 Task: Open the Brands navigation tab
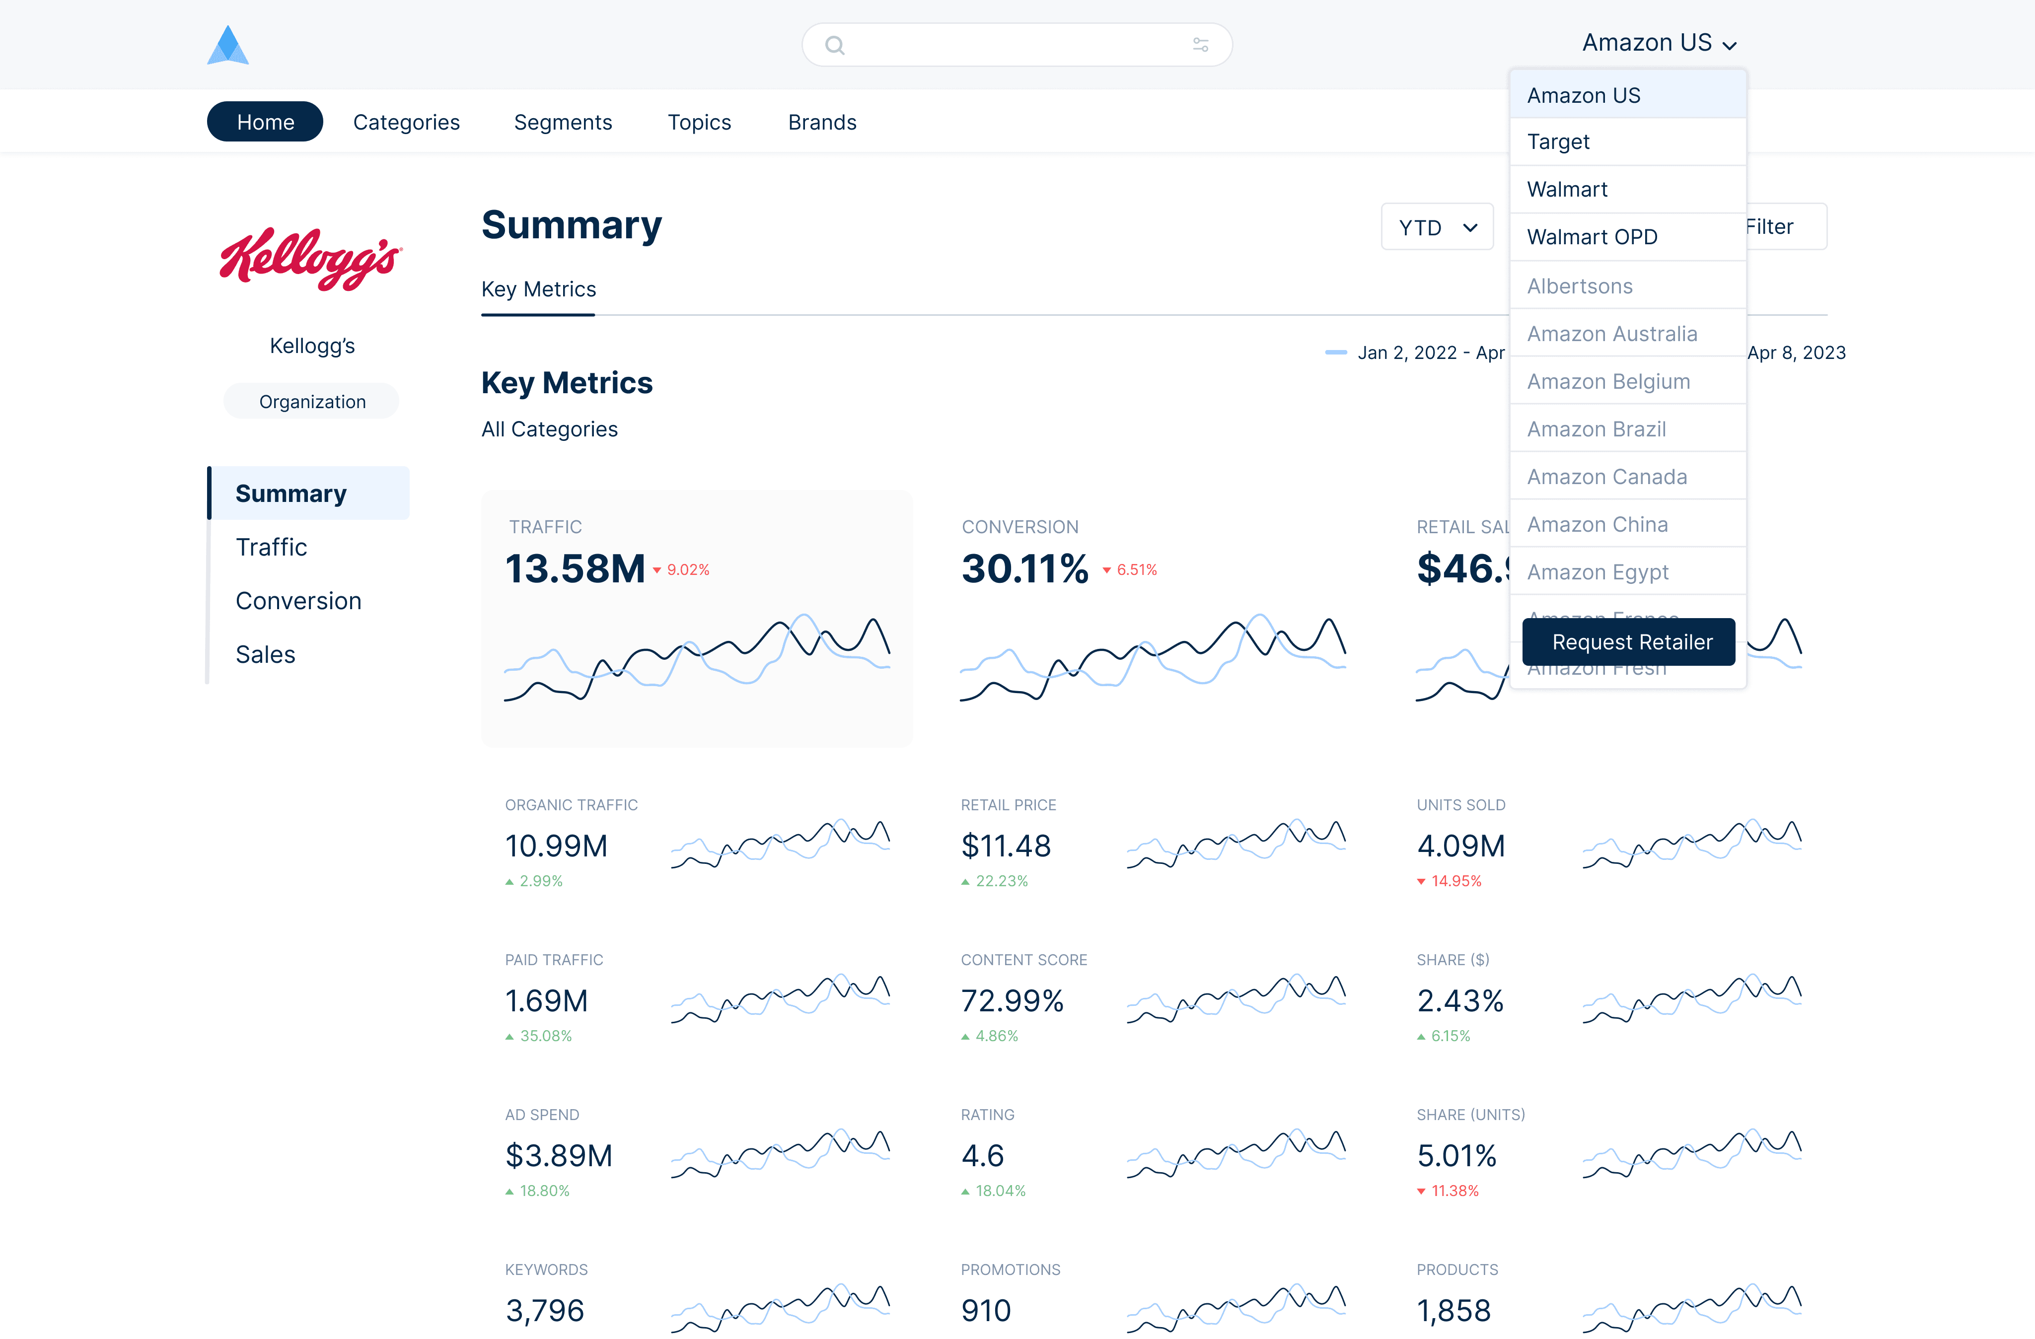coord(822,122)
